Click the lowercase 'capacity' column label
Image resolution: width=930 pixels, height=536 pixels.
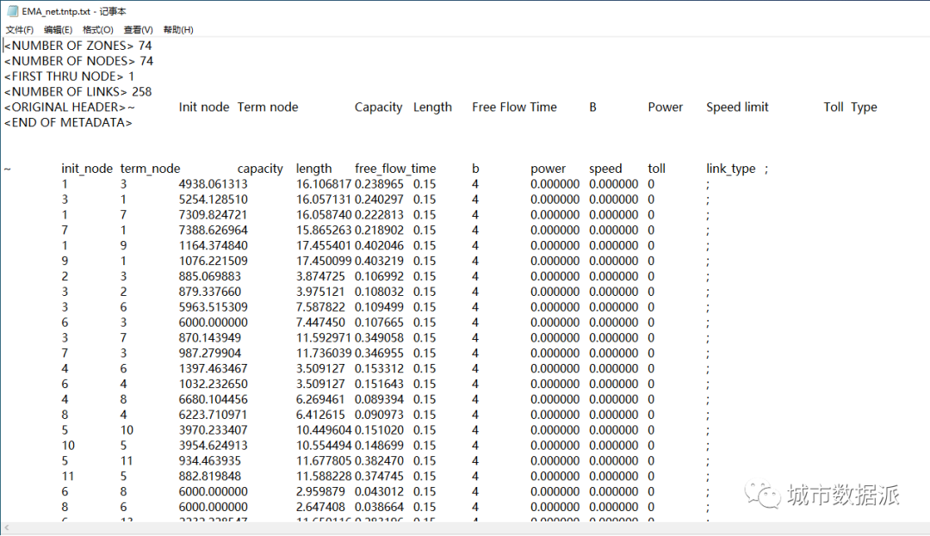(260, 169)
